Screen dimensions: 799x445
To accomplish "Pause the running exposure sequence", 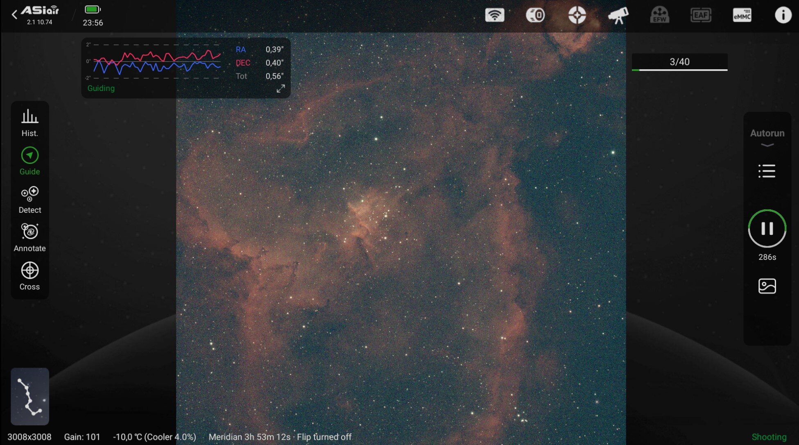I will point(767,228).
